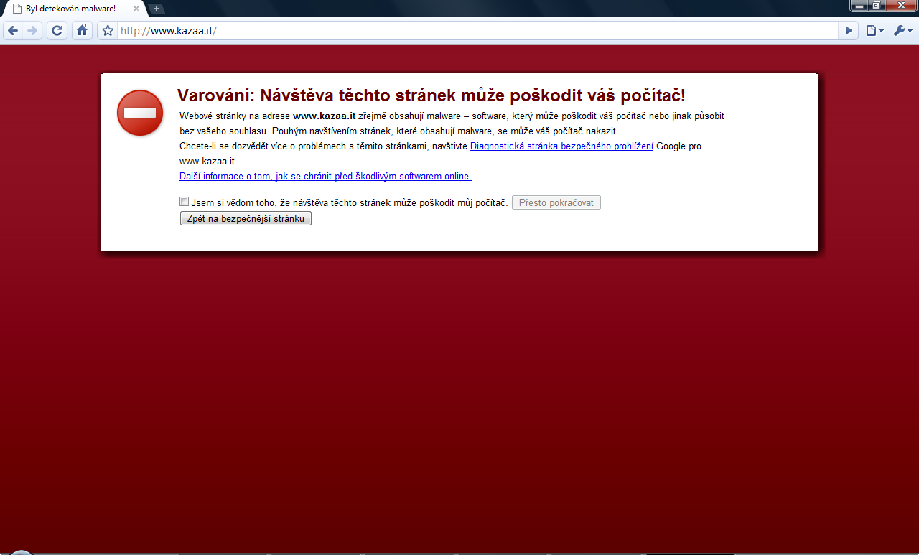919x555 pixels.
Task: Close the browser window
Action: (x=901, y=5)
